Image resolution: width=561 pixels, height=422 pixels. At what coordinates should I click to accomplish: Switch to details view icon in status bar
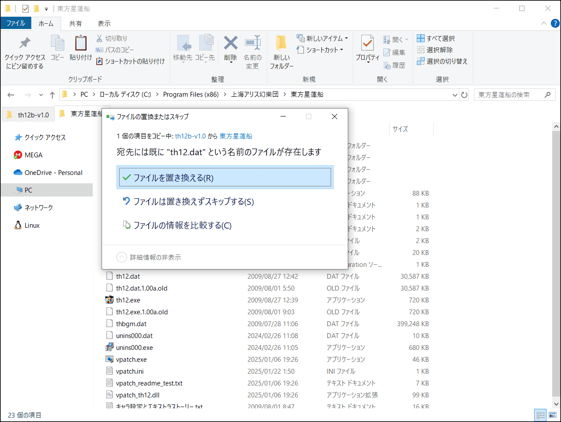[541, 415]
